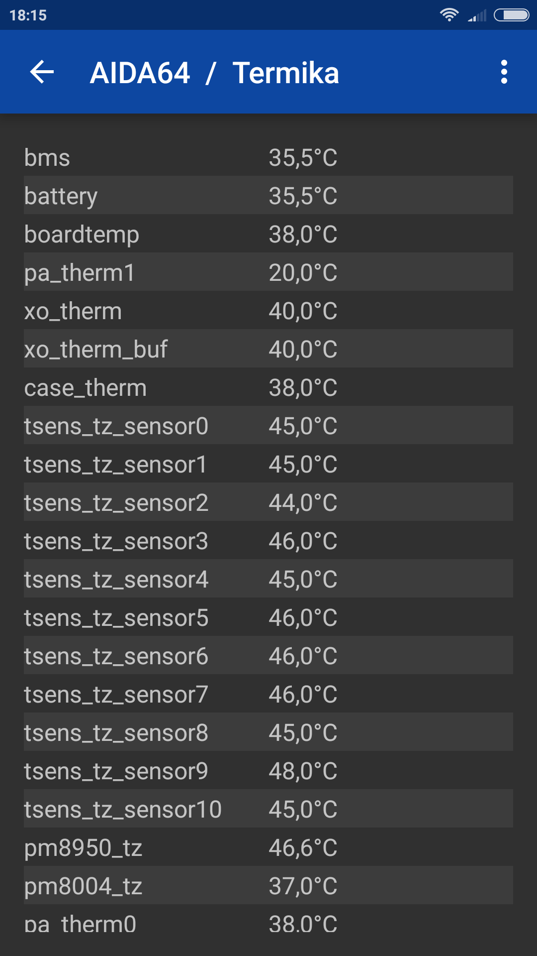The width and height of the screenshot is (537, 956).
Task: Open the three-dot overflow menu
Action: (x=504, y=72)
